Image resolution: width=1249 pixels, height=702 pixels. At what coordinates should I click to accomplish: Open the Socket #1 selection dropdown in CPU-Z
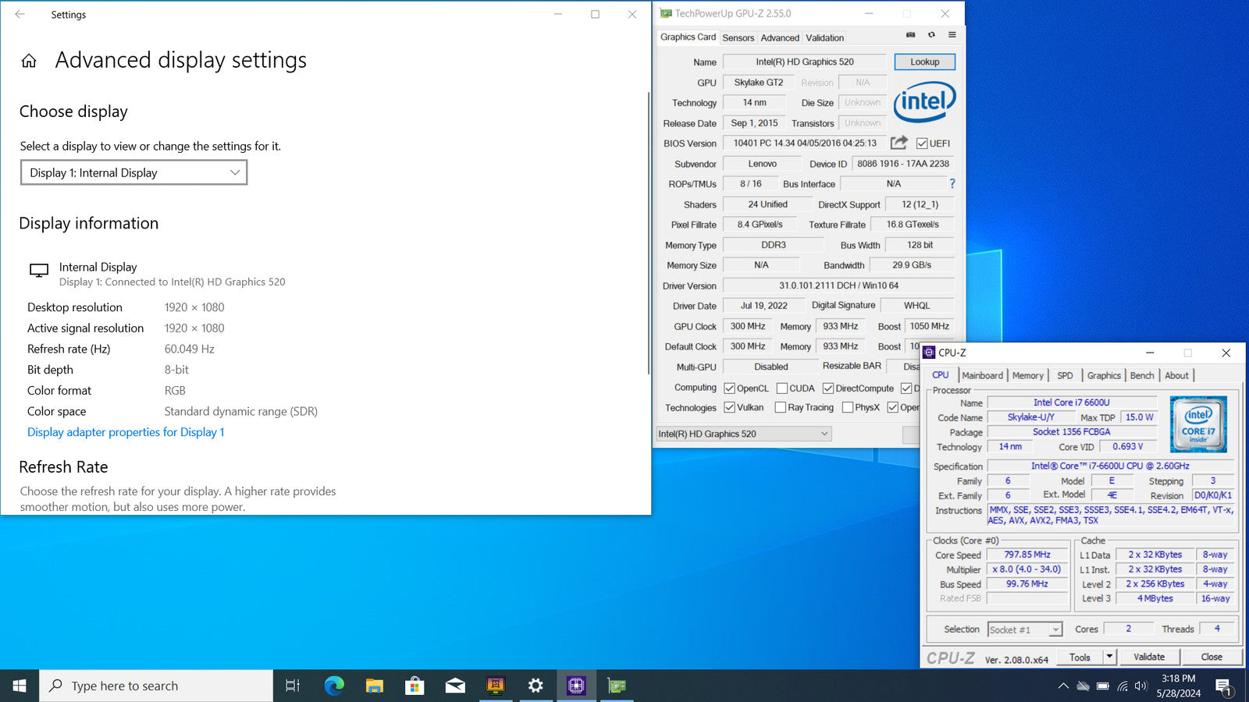coord(1025,629)
